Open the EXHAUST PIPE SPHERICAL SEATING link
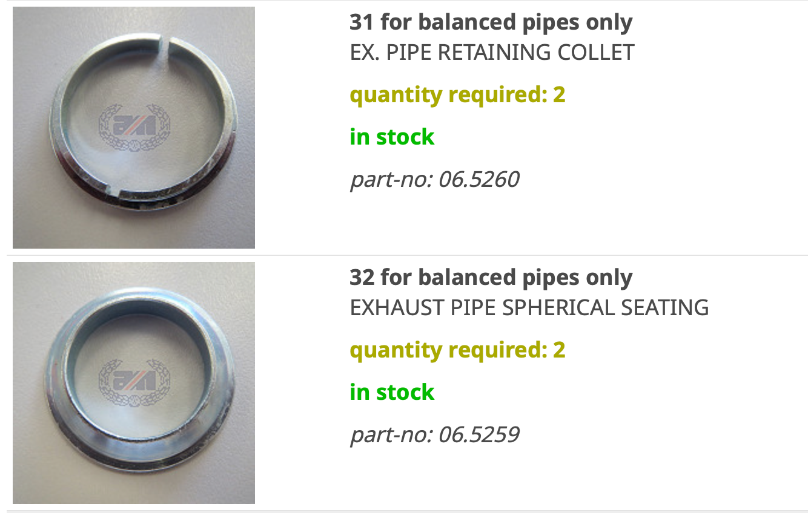 pyautogui.click(x=529, y=308)
